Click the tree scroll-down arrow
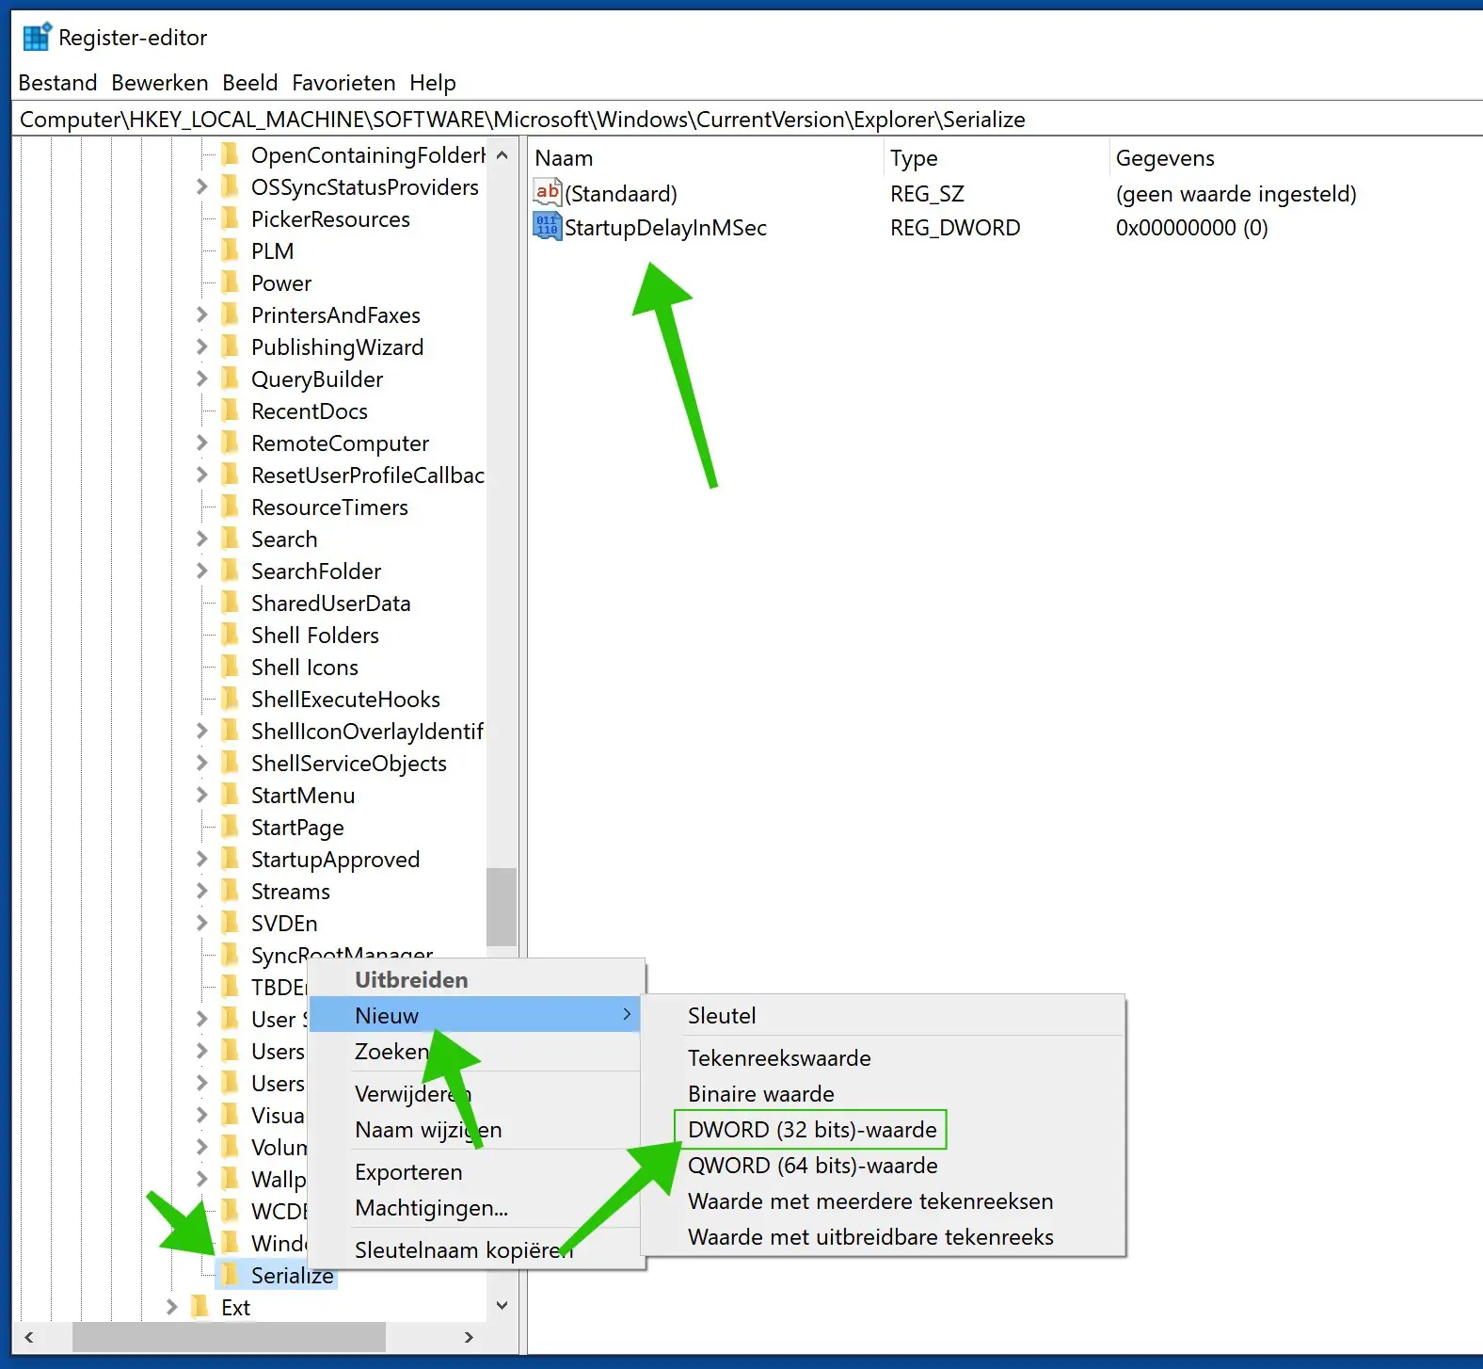Viewport: 1483px width, 1369px height. tap(502, 1305)
